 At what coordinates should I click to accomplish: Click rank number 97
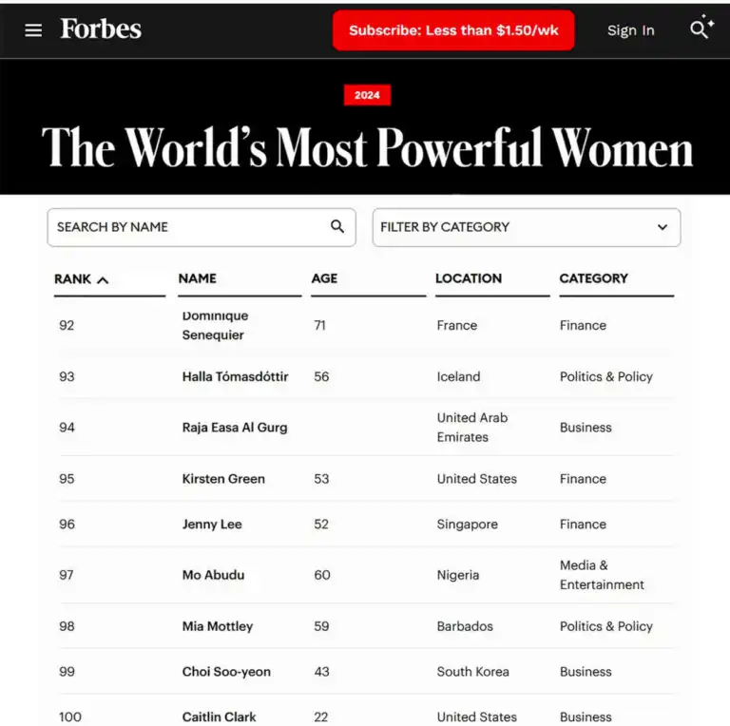(67, 575)
